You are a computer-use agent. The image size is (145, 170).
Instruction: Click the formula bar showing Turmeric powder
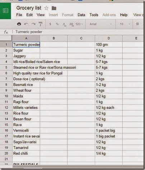(x=79, y=32)
